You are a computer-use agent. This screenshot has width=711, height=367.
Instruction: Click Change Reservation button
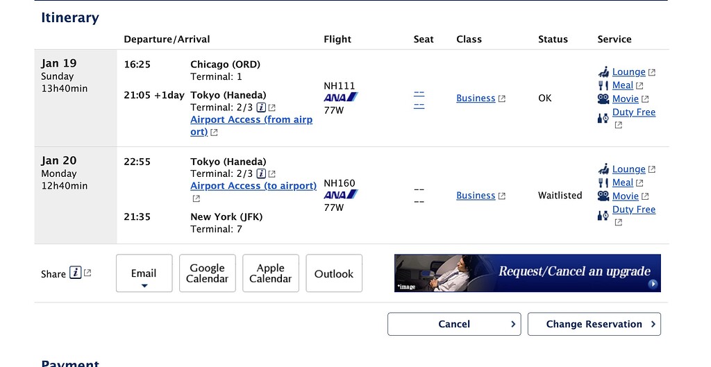594,324
